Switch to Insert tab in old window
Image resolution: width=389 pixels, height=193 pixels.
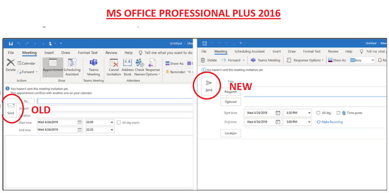[49, 53]
